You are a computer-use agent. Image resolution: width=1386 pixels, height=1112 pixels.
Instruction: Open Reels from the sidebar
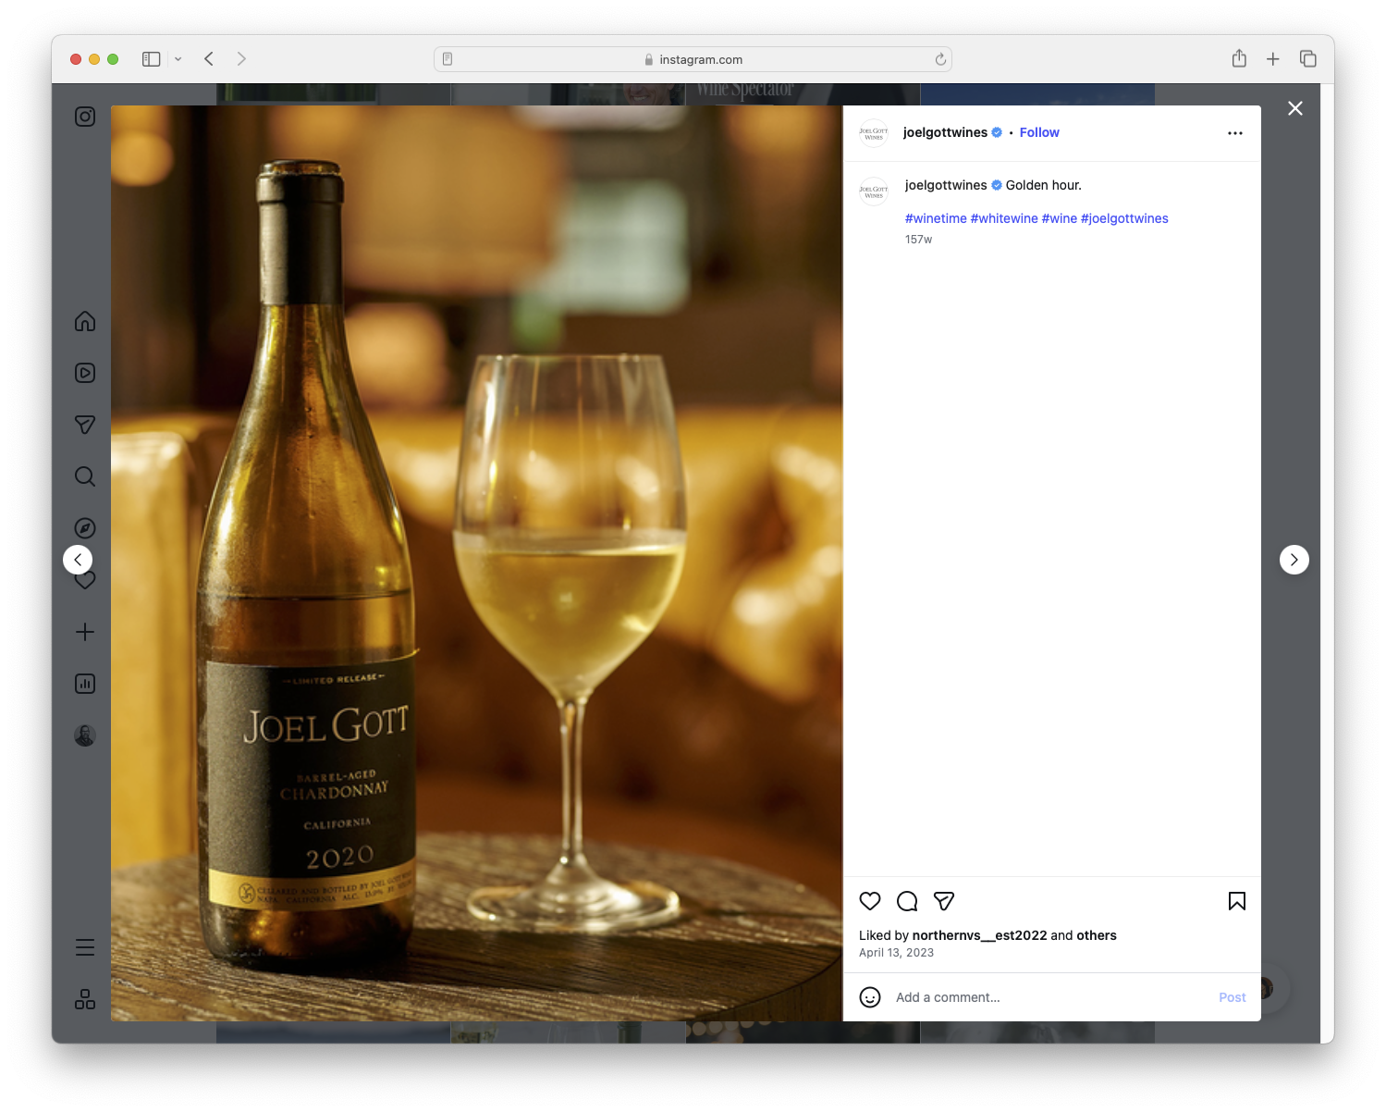click(x=85, y=373)
